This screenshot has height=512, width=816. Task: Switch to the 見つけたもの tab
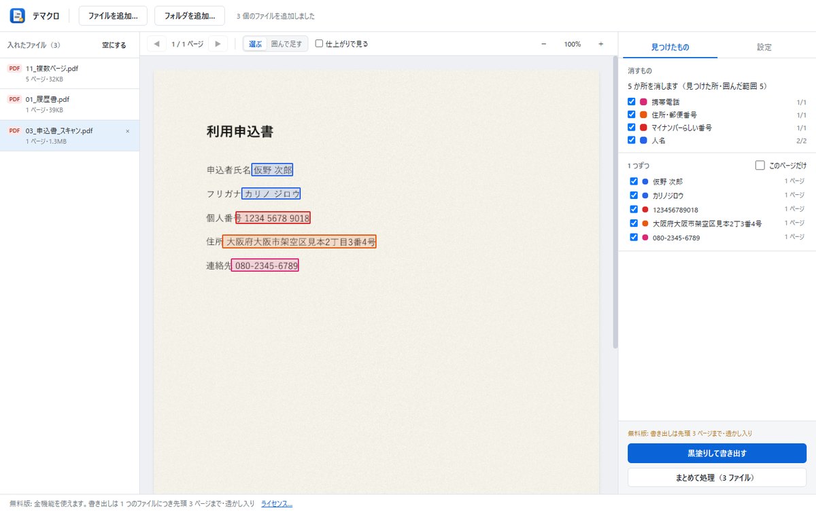point(670,47)
